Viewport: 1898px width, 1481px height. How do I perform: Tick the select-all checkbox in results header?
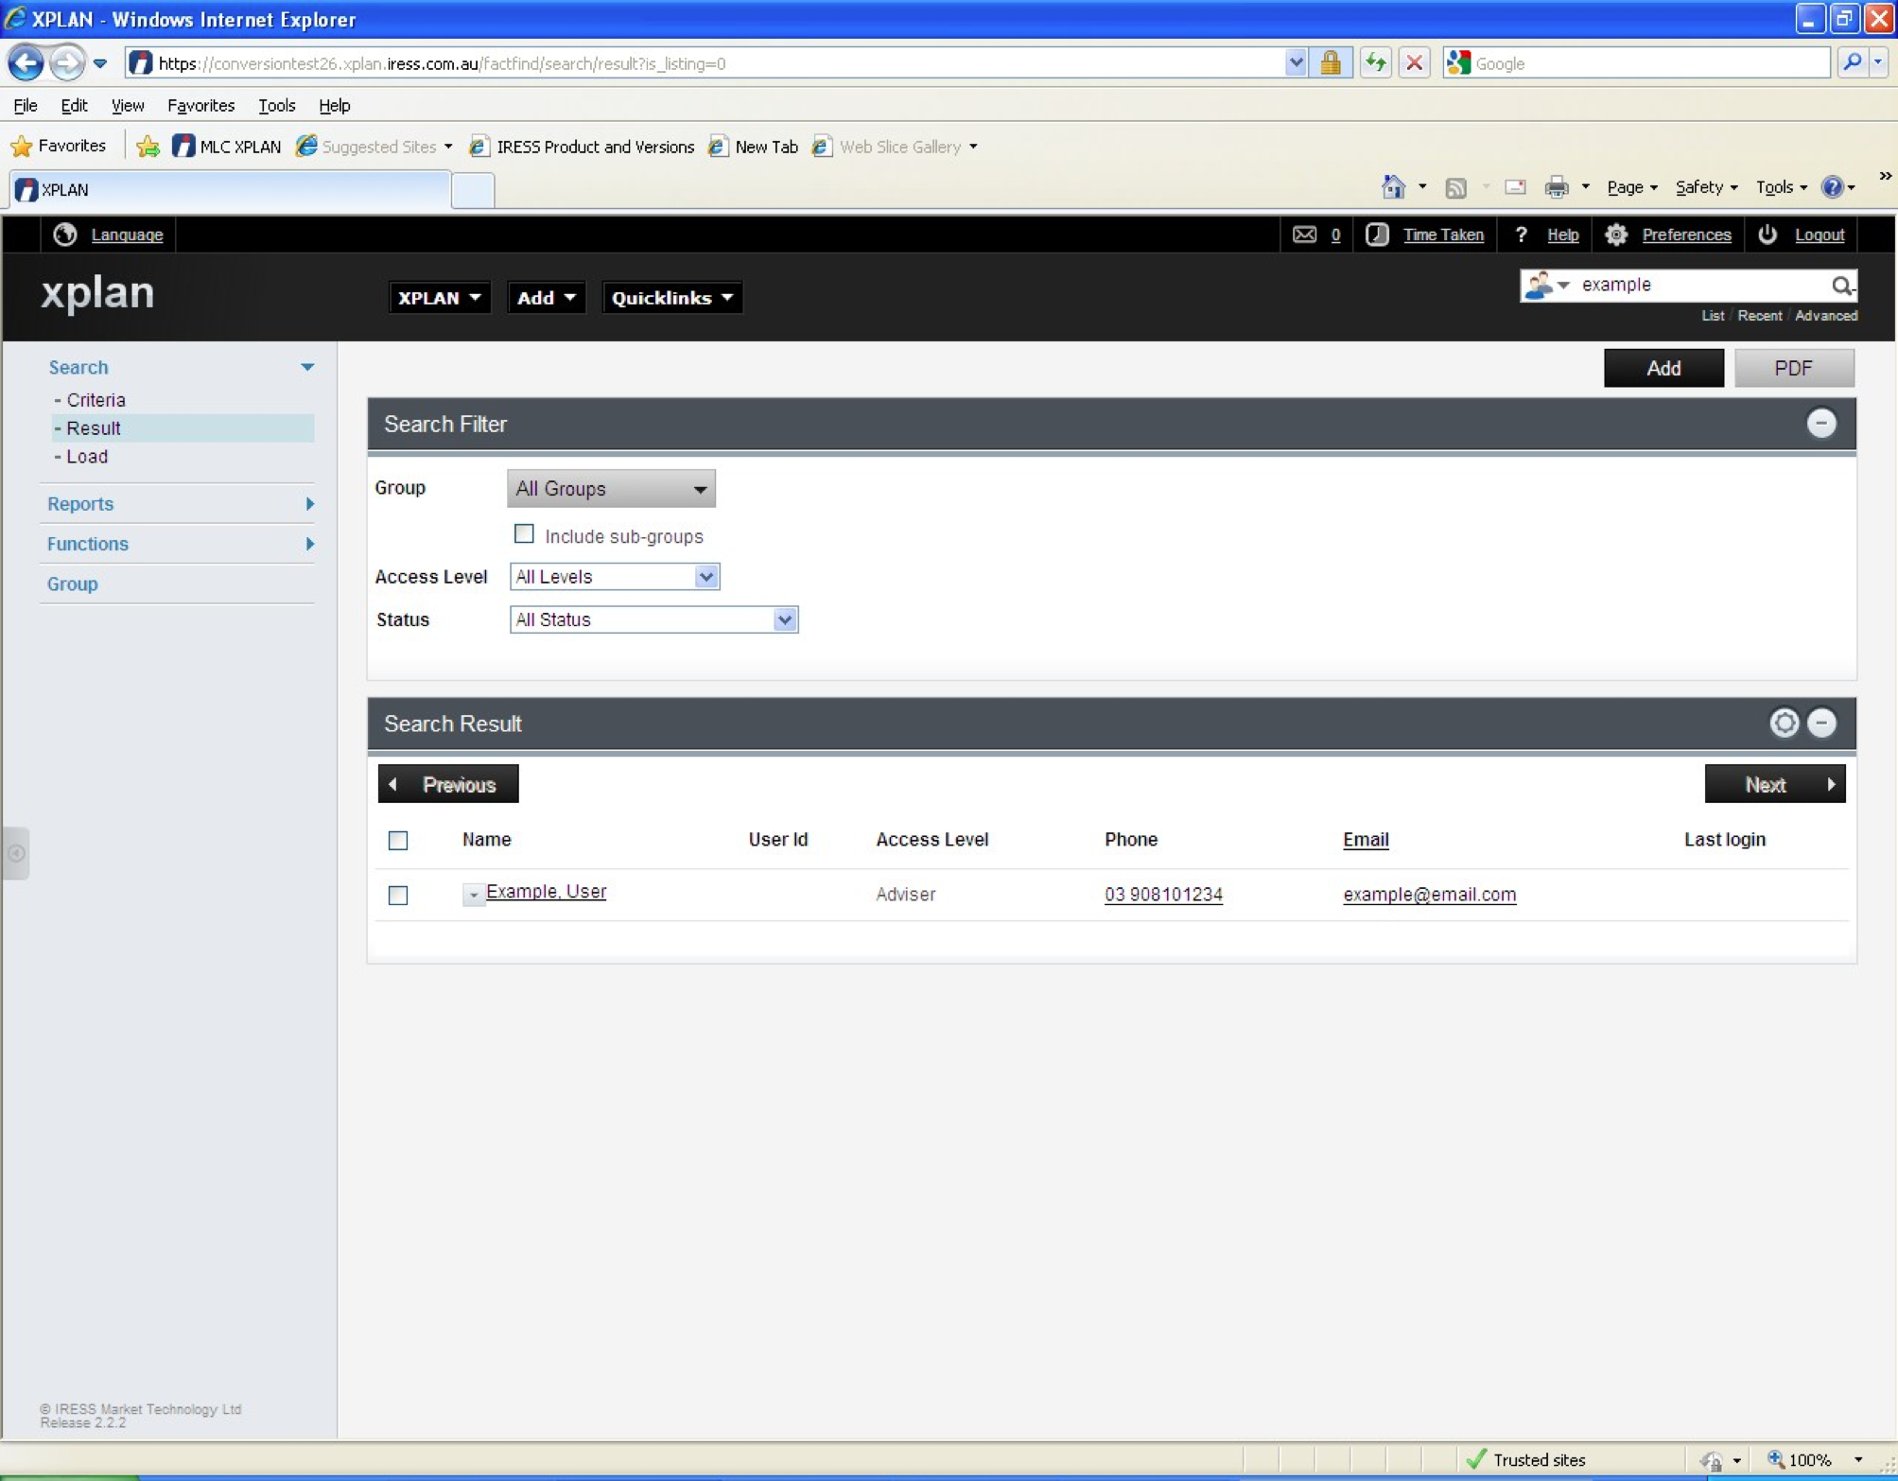click(x=398, y=840)
